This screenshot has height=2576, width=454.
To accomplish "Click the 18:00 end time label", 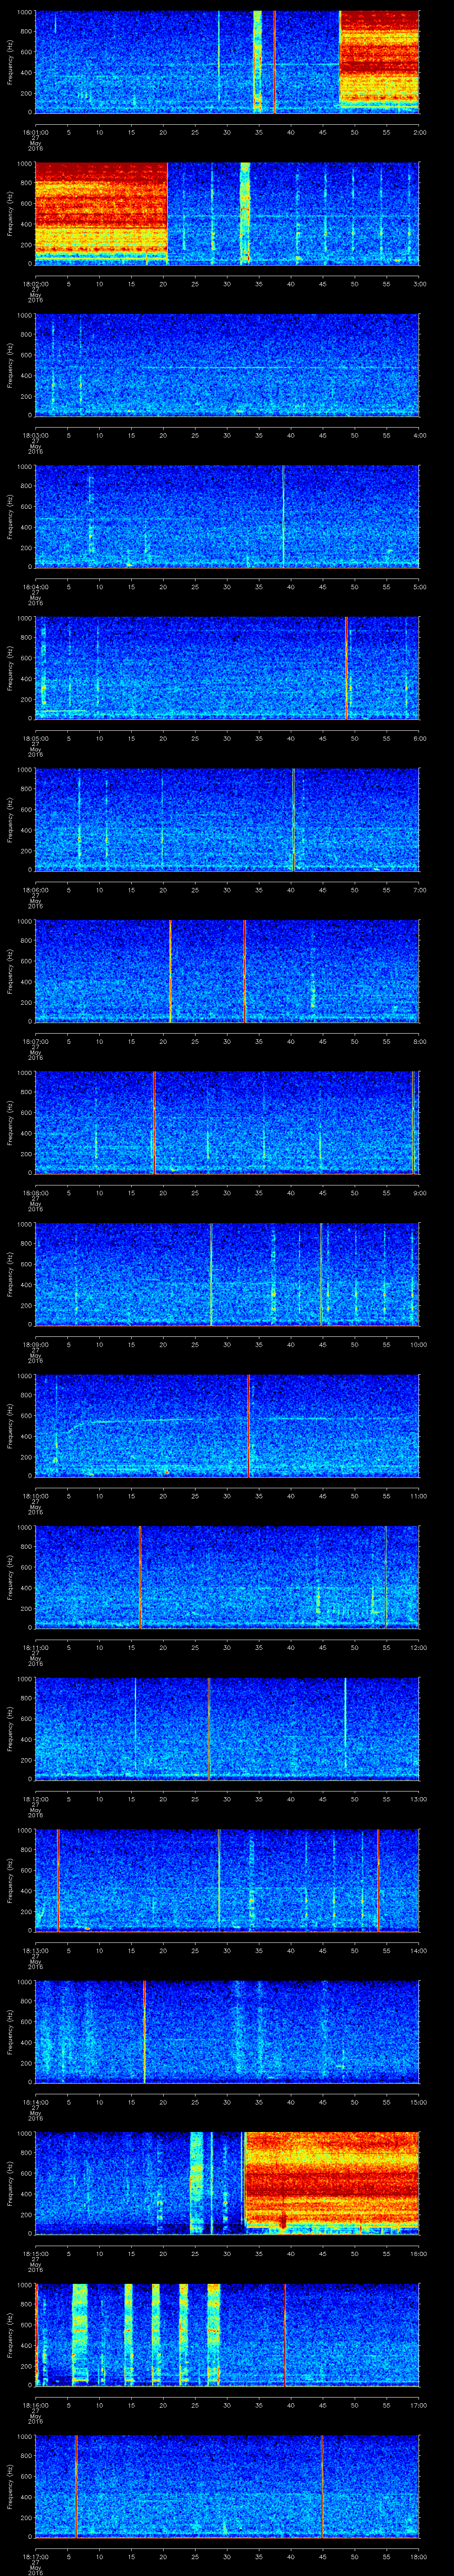I will [x=418, y=2556].
